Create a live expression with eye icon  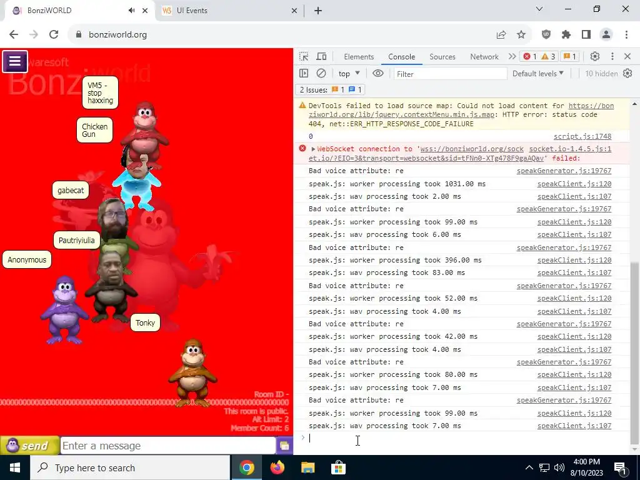(378, 74)
